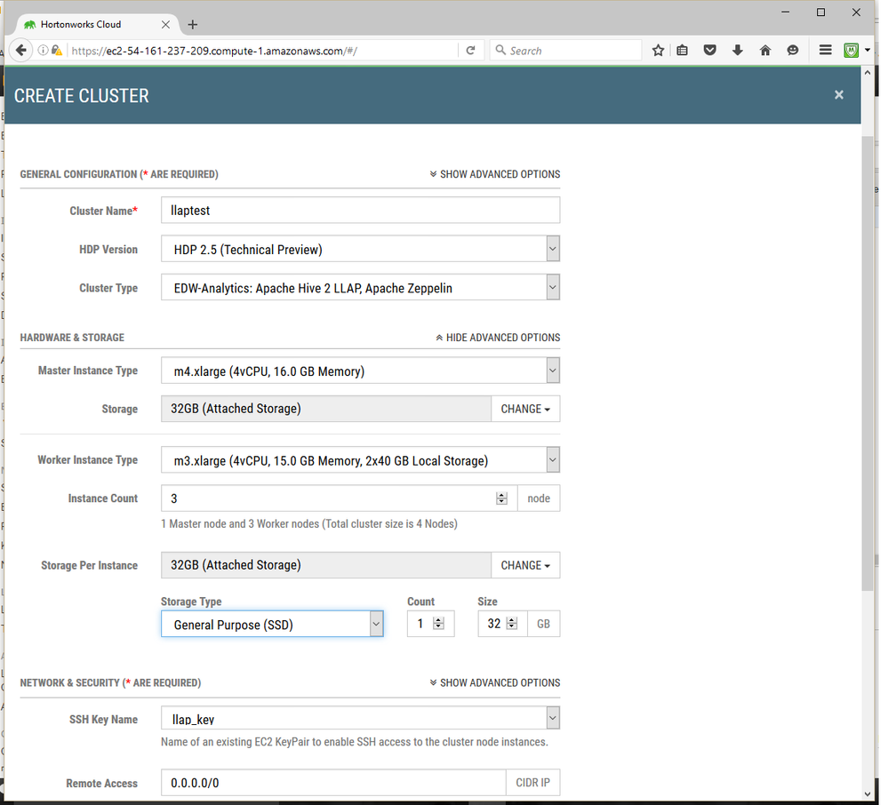Open the Downloads panel
Image resolution: width=888 pixels, height=805 pixels.
click(738, 50)
